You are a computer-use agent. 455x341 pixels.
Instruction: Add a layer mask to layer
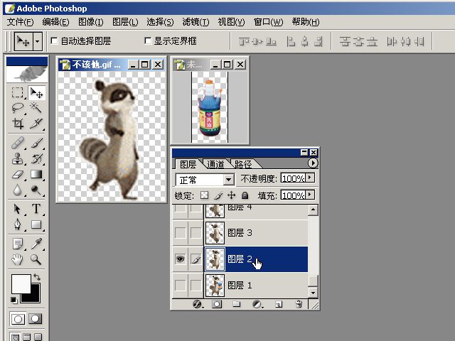(x=217, y=304)
